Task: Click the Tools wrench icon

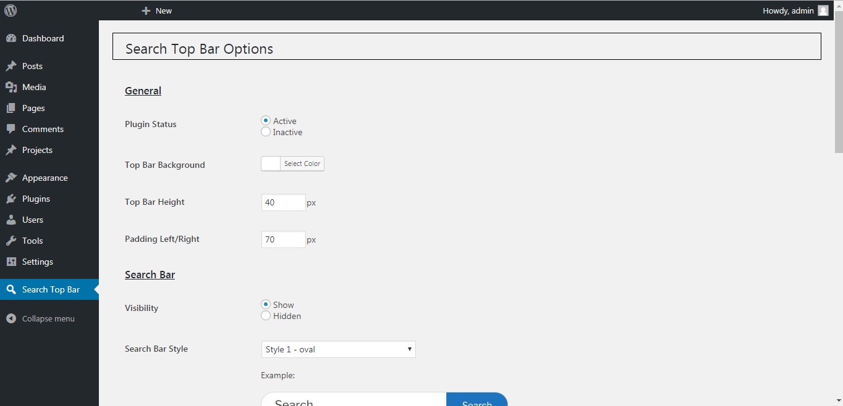Action: point(11,241)
